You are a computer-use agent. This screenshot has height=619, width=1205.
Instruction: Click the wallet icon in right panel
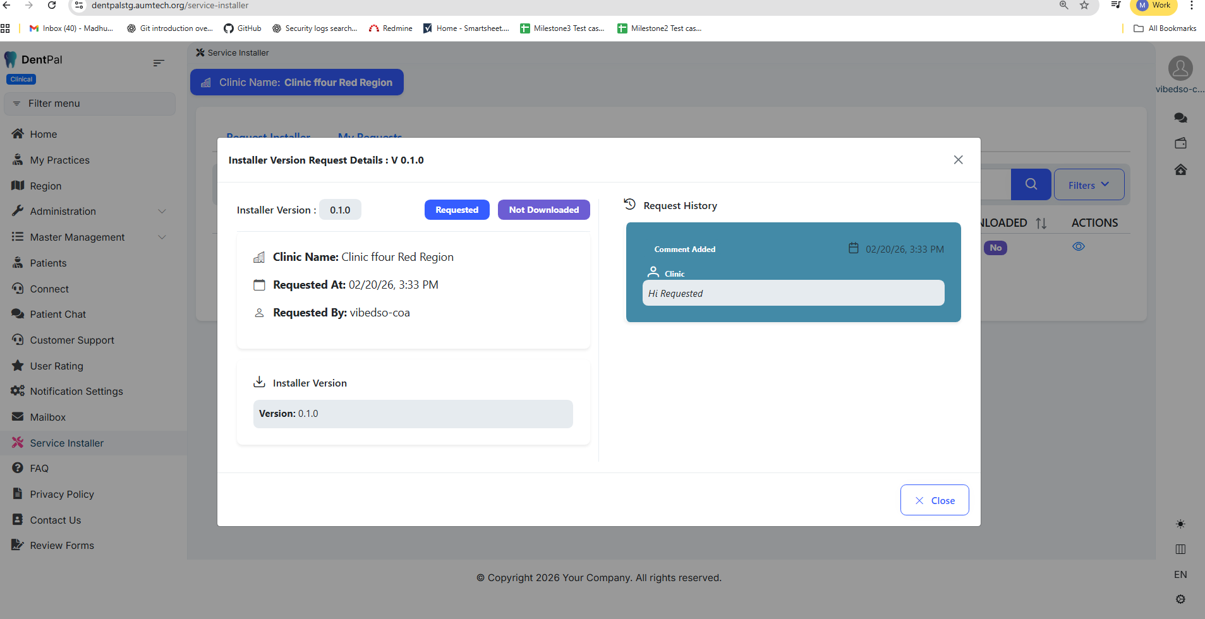tap(1180, 143)
